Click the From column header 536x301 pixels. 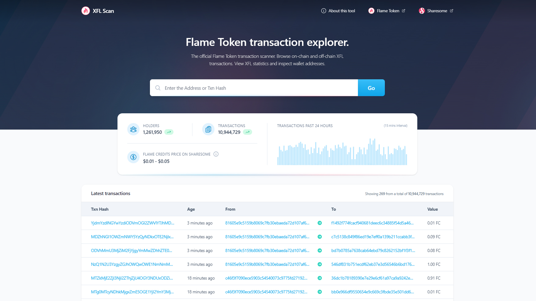(x=230, y=209)
